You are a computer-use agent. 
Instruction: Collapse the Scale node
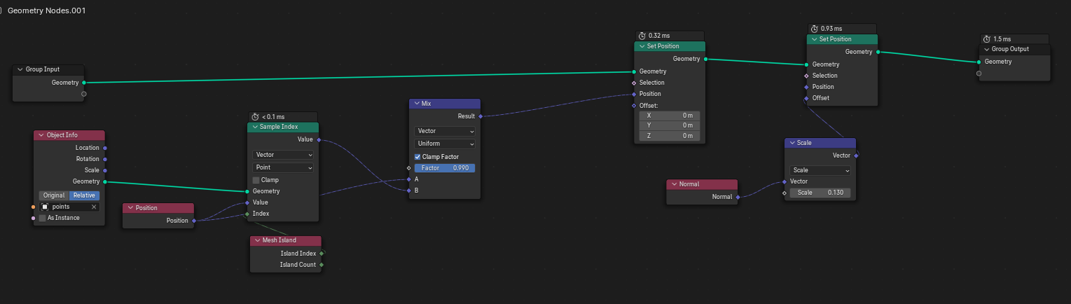[792, 143]
